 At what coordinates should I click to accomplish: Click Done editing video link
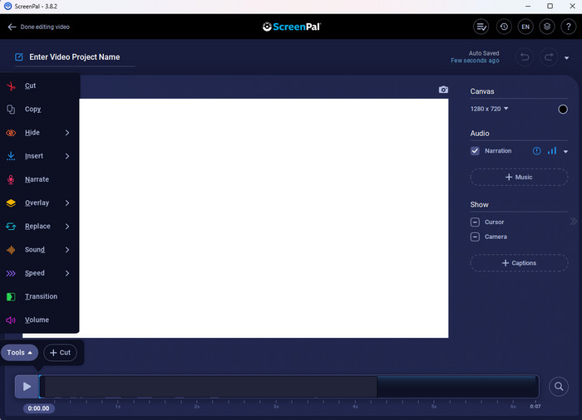pos(45,27)
